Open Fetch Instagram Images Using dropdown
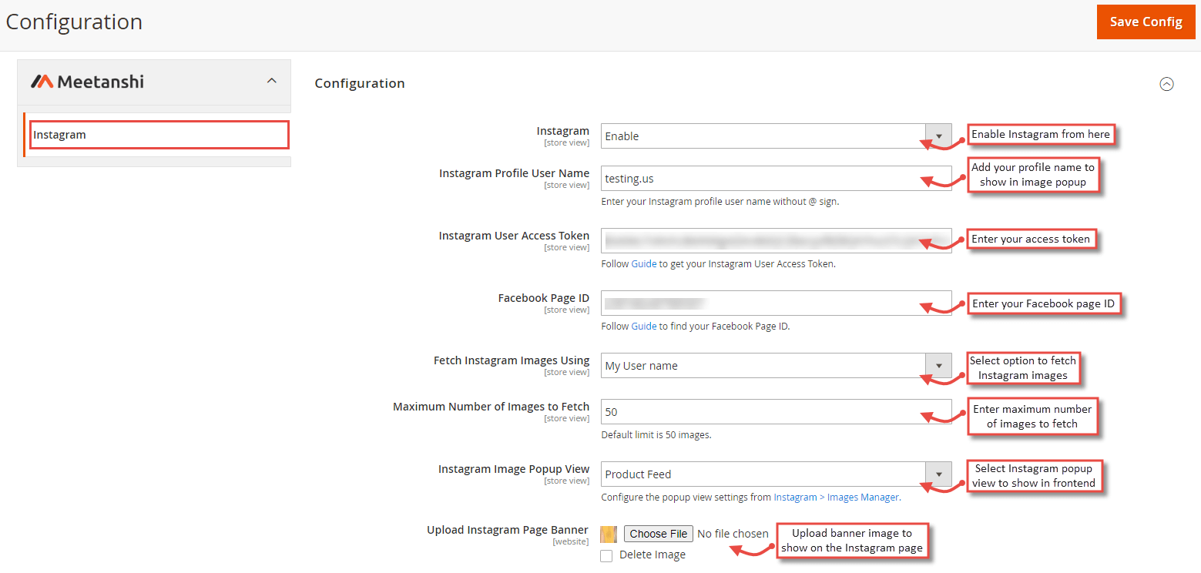 776,366
